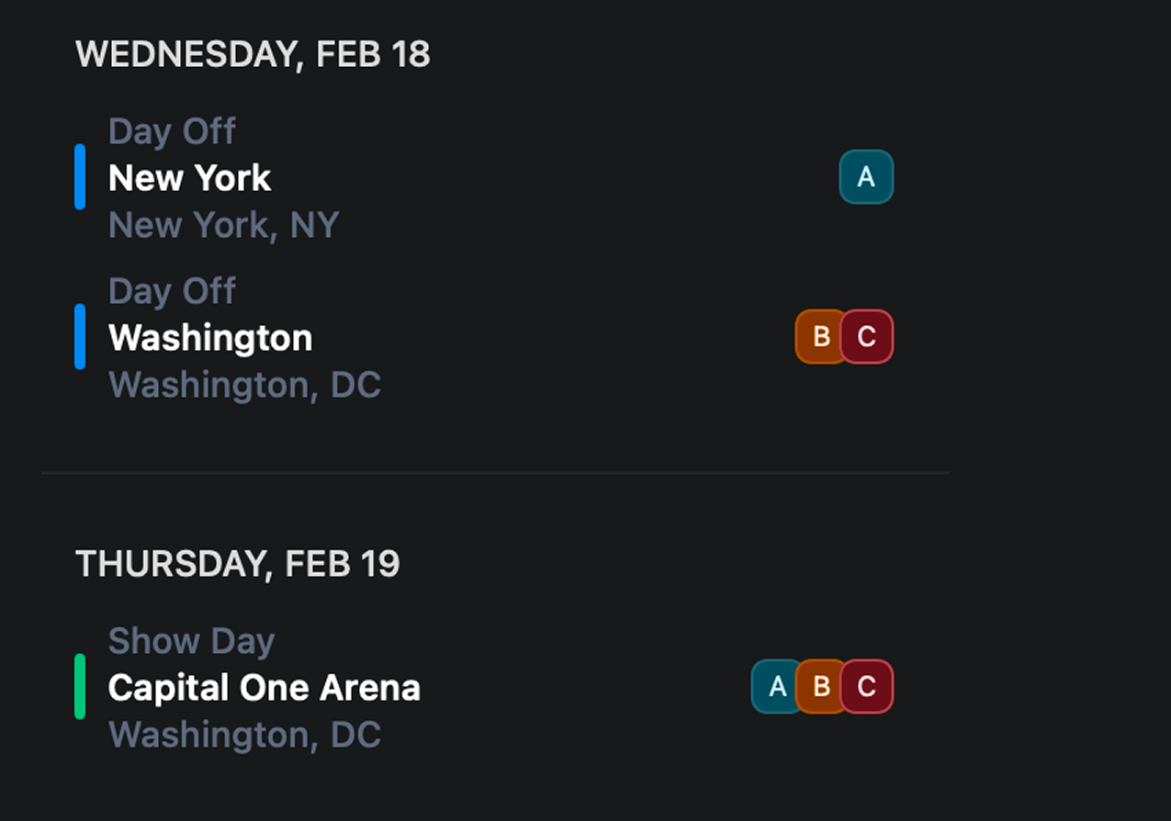Viewport: 1171px width, 821px height.
Task: Open the Washington event title
Action: pyautogui.click(x=210, y=338)
